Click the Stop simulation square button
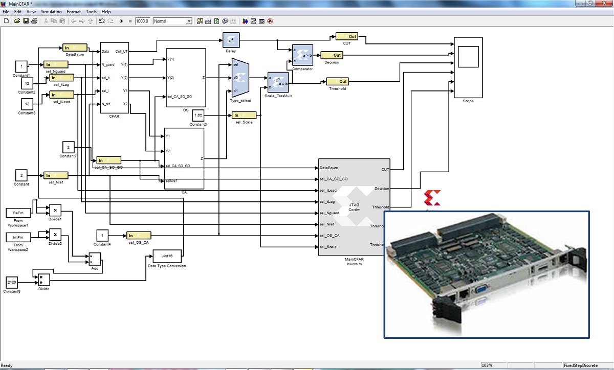The width and height of the screenshot is (614, 370). point(130,21)
